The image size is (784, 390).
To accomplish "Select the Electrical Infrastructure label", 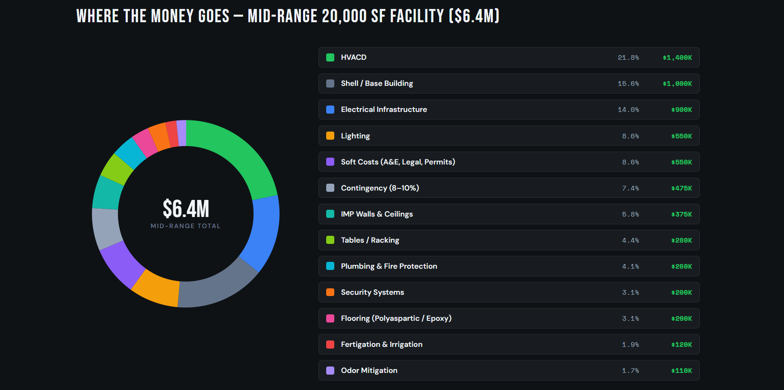I will click(x=384, y=109).
